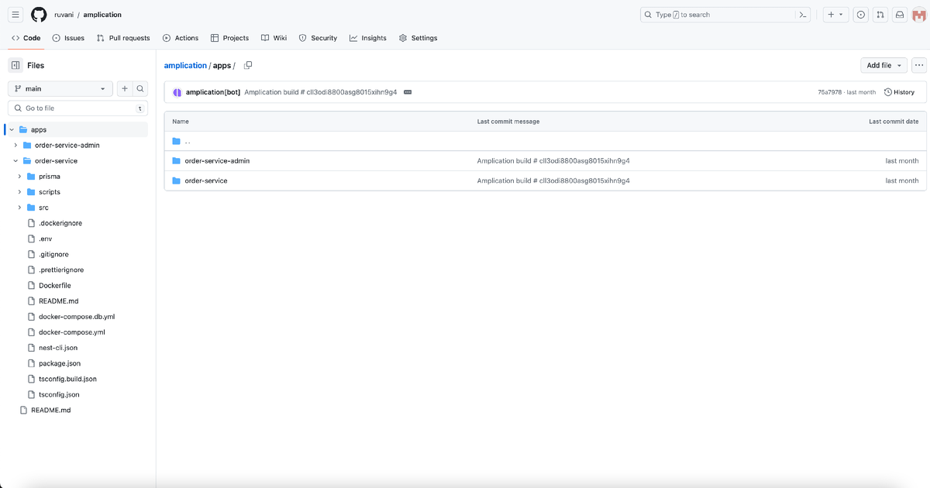Open the amplication[bot] author link
This screenshot has height=488, width=930.
[213, 92]
